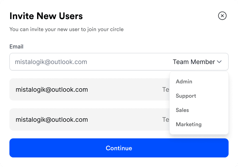The height and width of the screenshot is (167, 238).
Task: Click the Email field label
Action: (16, 47)
